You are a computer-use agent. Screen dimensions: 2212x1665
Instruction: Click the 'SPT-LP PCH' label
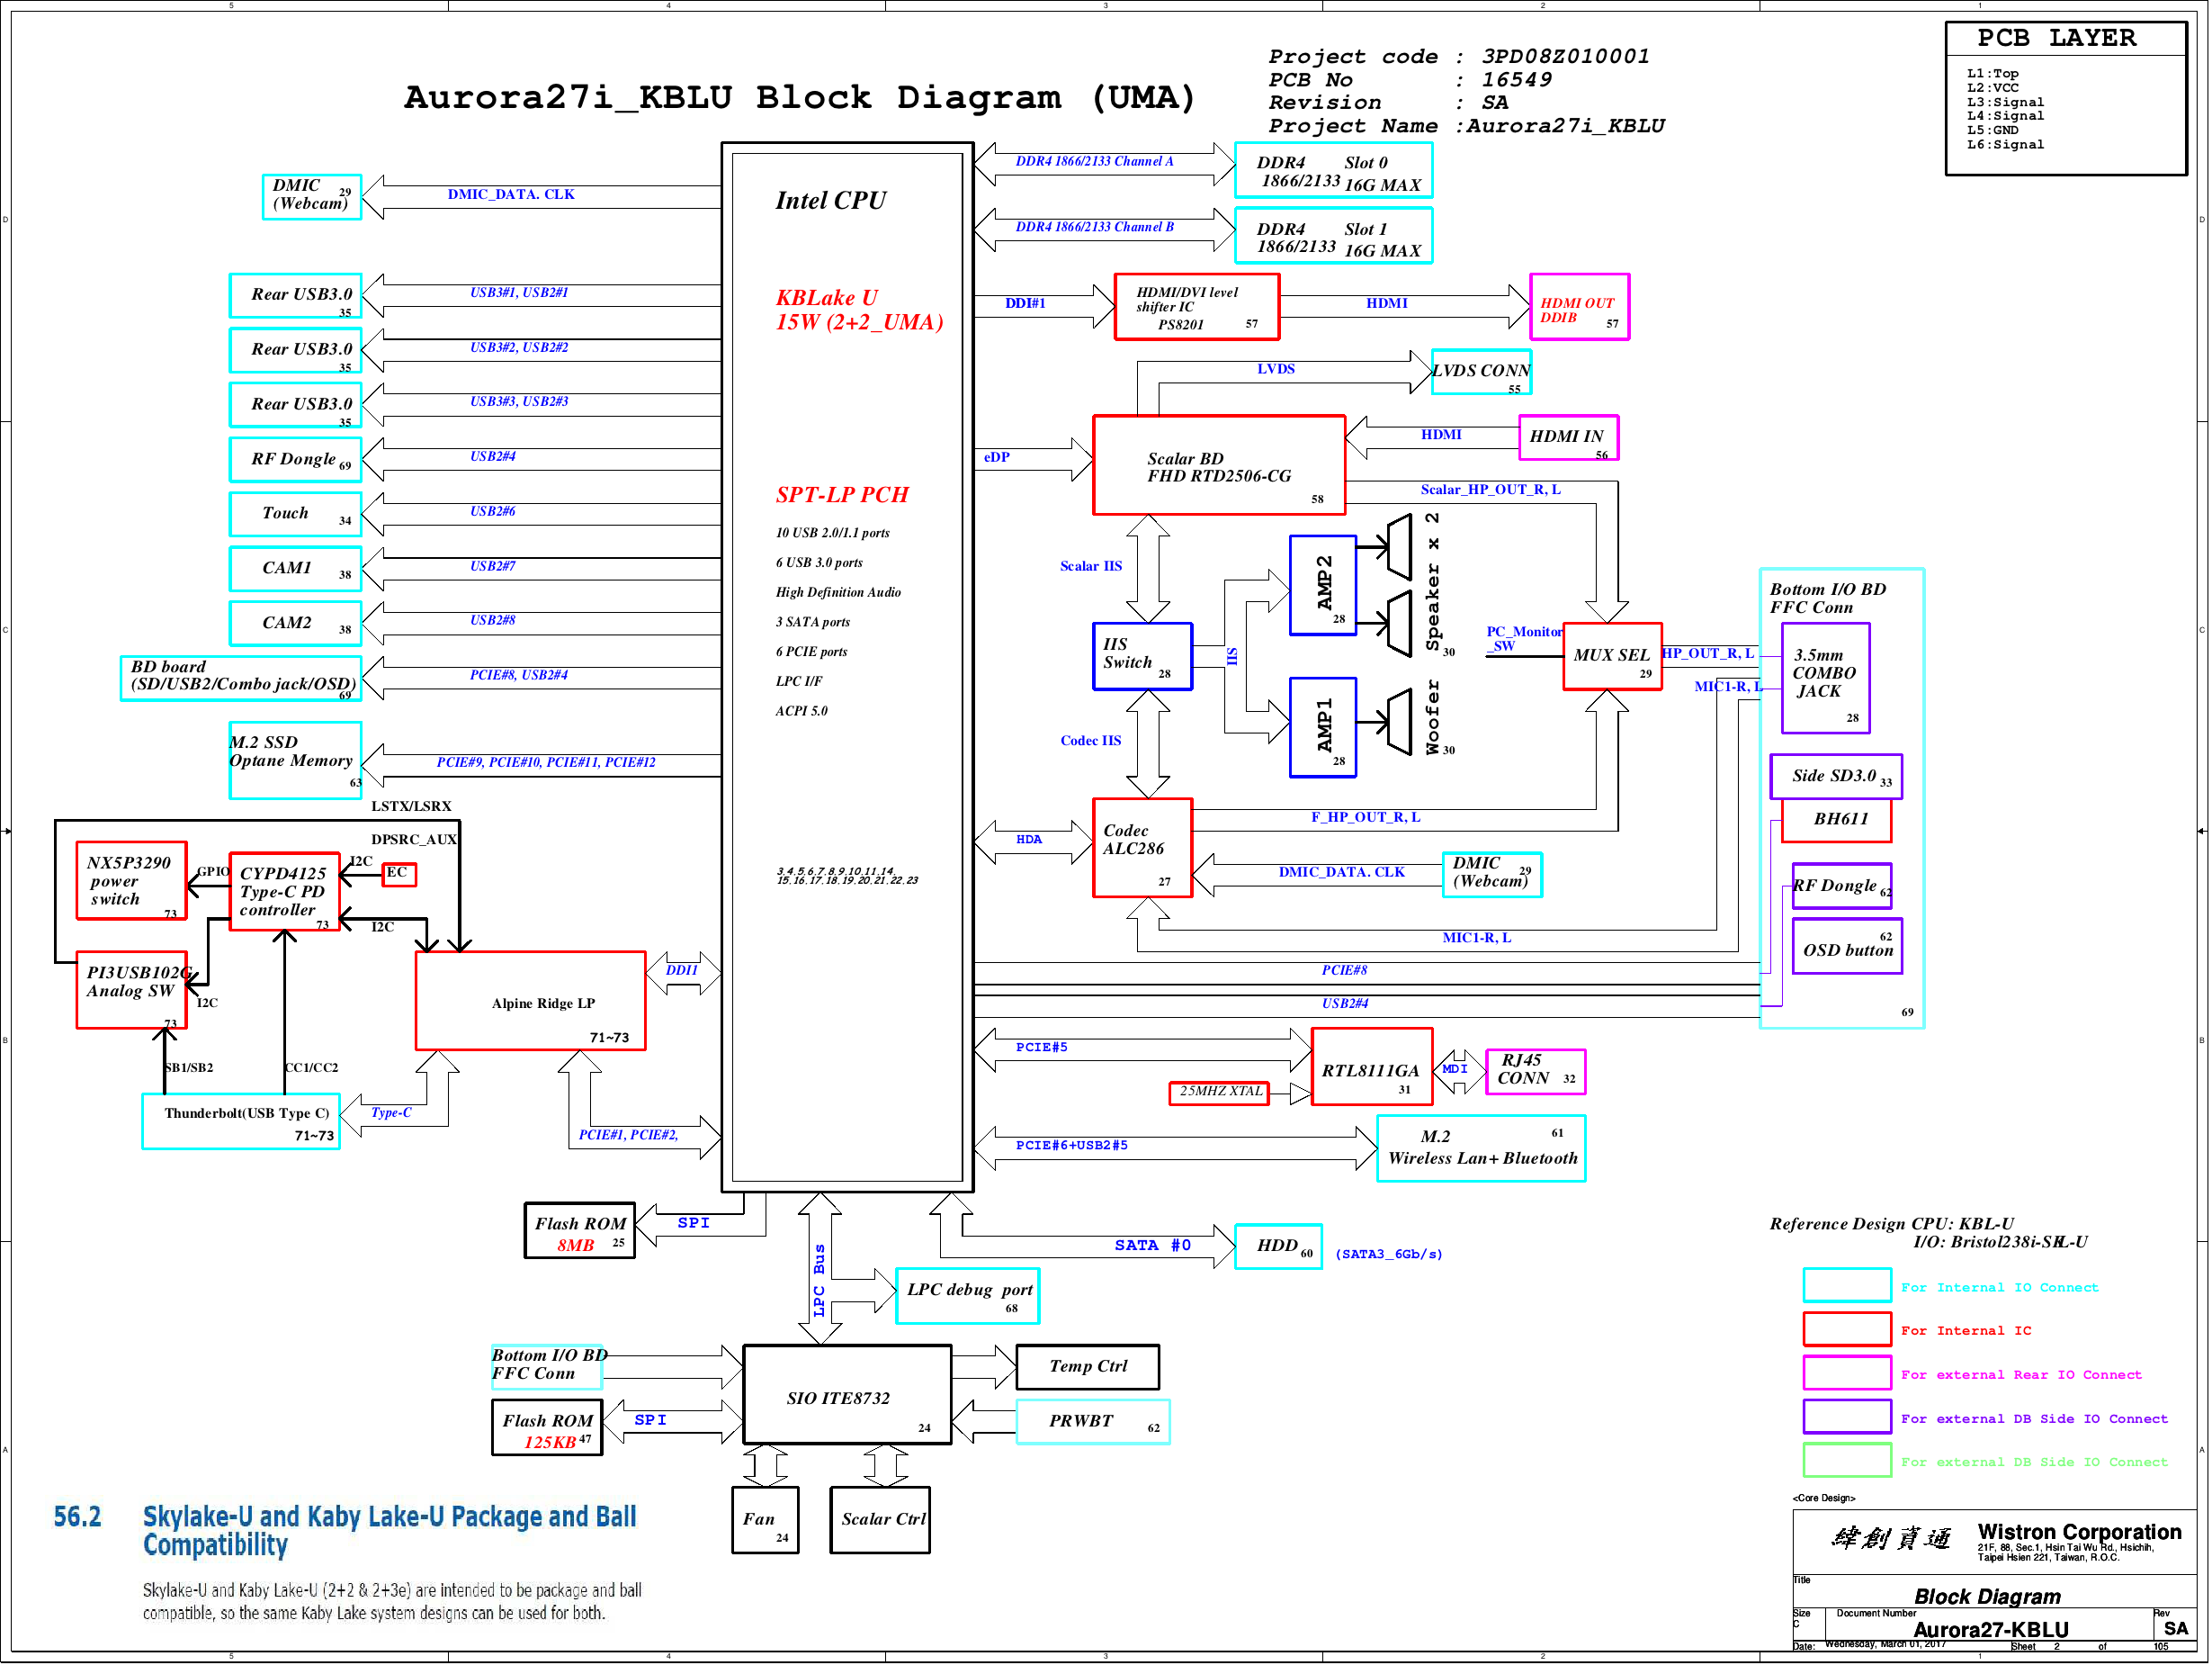pyautogui.click(x=842, y=494)
